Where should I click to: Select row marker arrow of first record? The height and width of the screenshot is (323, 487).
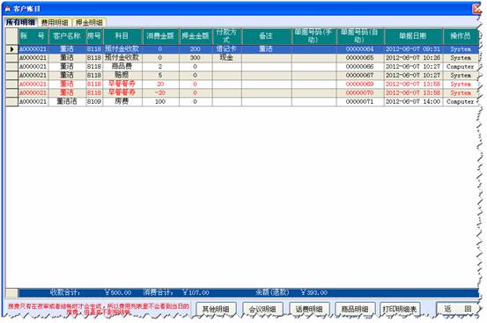click(x=11, y=49)
